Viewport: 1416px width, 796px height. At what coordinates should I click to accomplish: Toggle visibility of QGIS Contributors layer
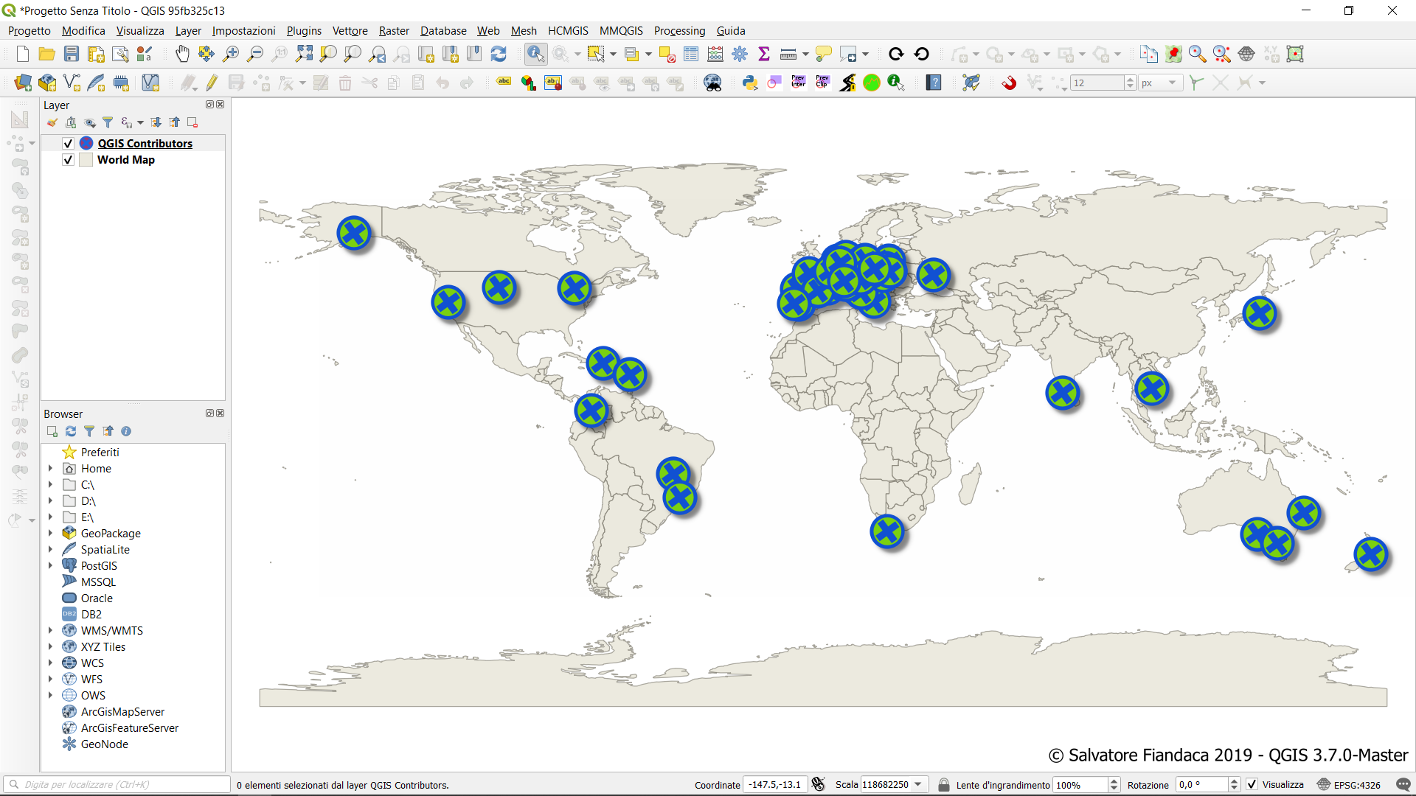click(x=68, y=144)
